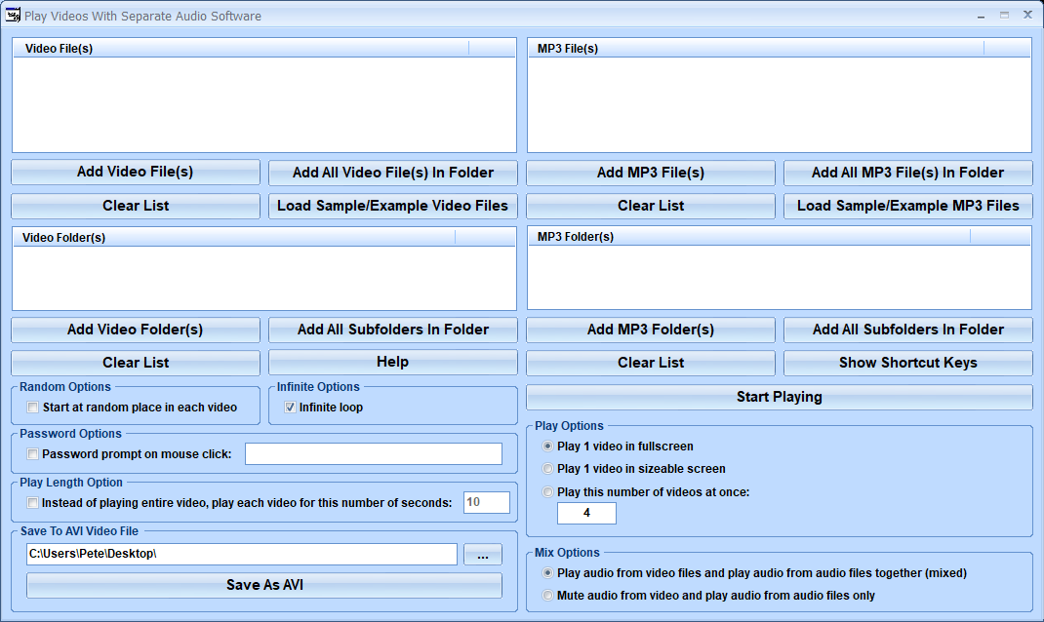Open the Help button
Viewport: 1044px width, 622px height.
click(393, 363)
